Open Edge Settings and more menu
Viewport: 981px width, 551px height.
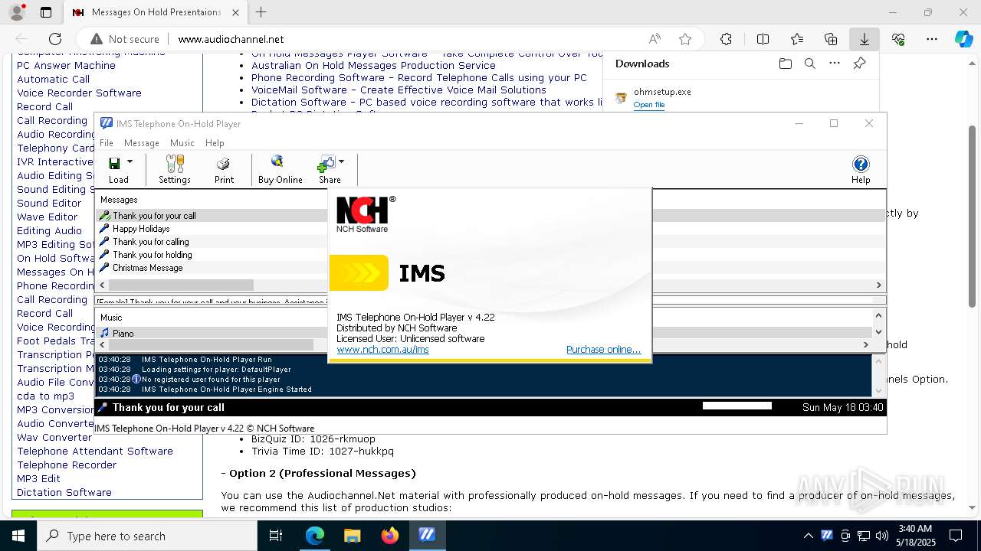pyautogui.click(x=932, y=39)
